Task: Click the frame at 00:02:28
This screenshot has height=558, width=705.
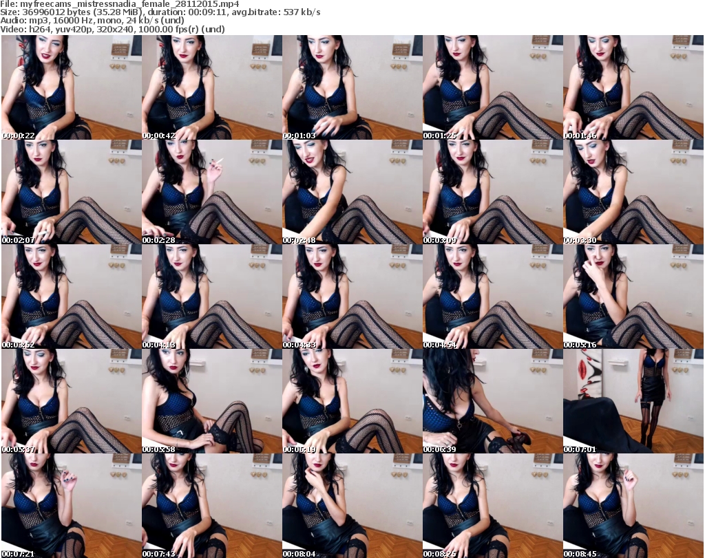Action: coord(212,192)
